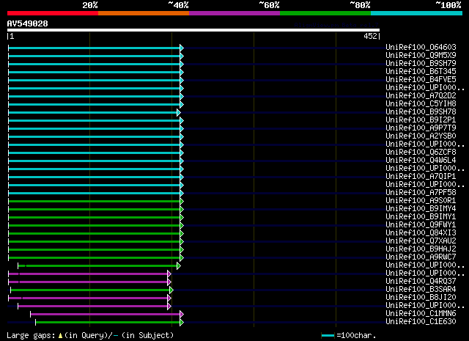This screenshot has width=469, height=341.
Task: Select the UniRef100_A7QIP1 label
Action: (421, 176)
